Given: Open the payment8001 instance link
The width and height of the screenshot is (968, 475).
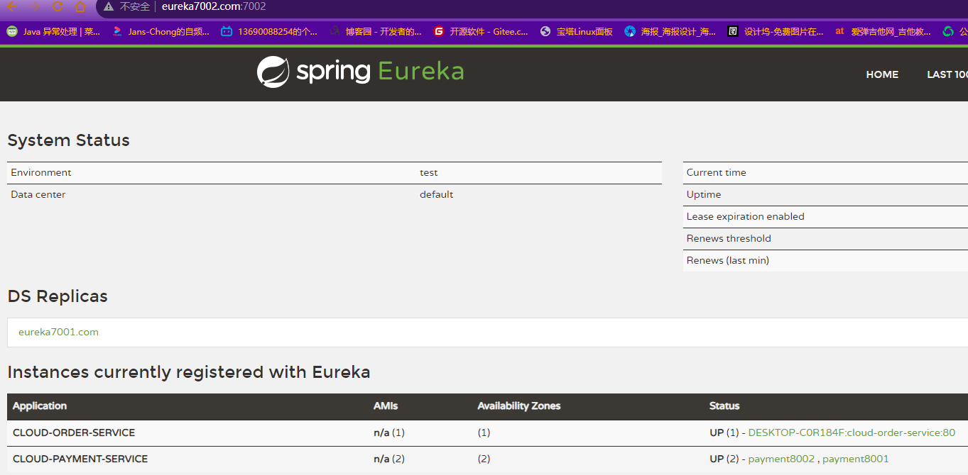Looking at the screenshot, I should (x=855, y=459).
